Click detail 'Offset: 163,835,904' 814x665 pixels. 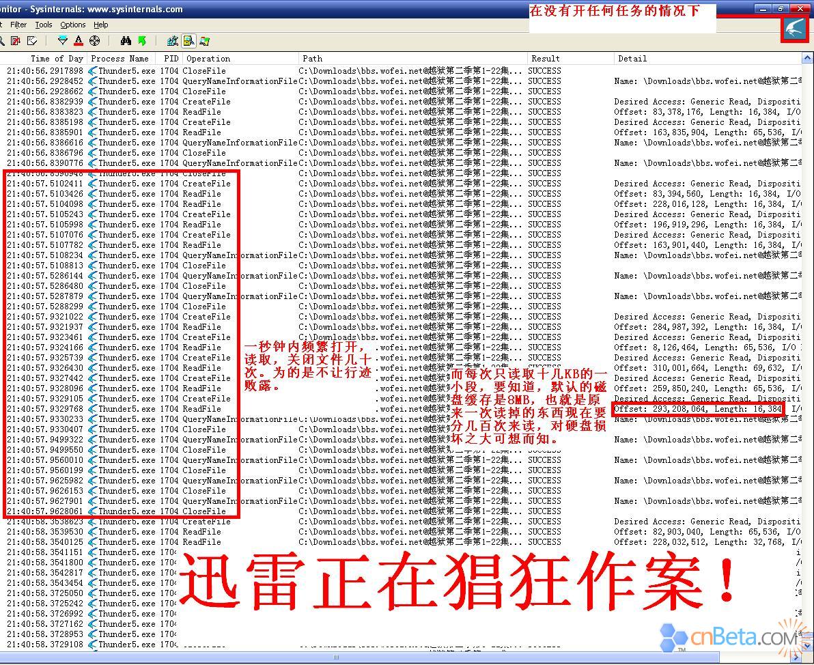pos(660,132)
